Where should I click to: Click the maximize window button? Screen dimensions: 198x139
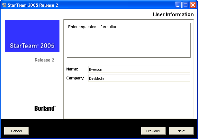point(185,5)
